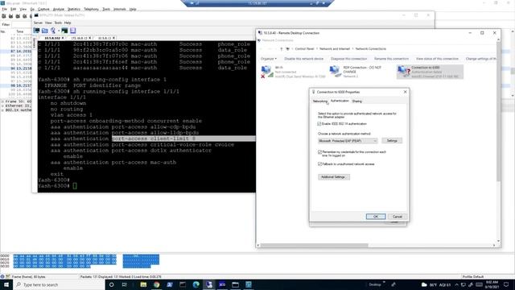The image size is (515, 290).
Task: Toggle Fallback to unauthorized network access checkbox
Action: pos(320,164)
